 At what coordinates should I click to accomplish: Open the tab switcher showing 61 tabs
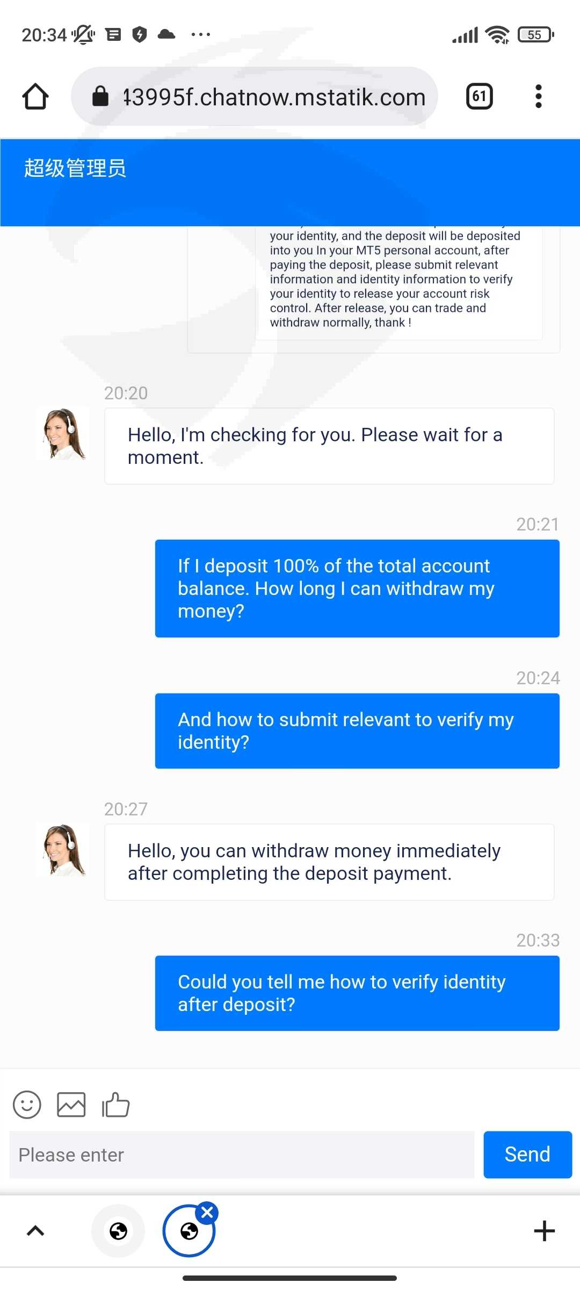(x=479, y=97)
